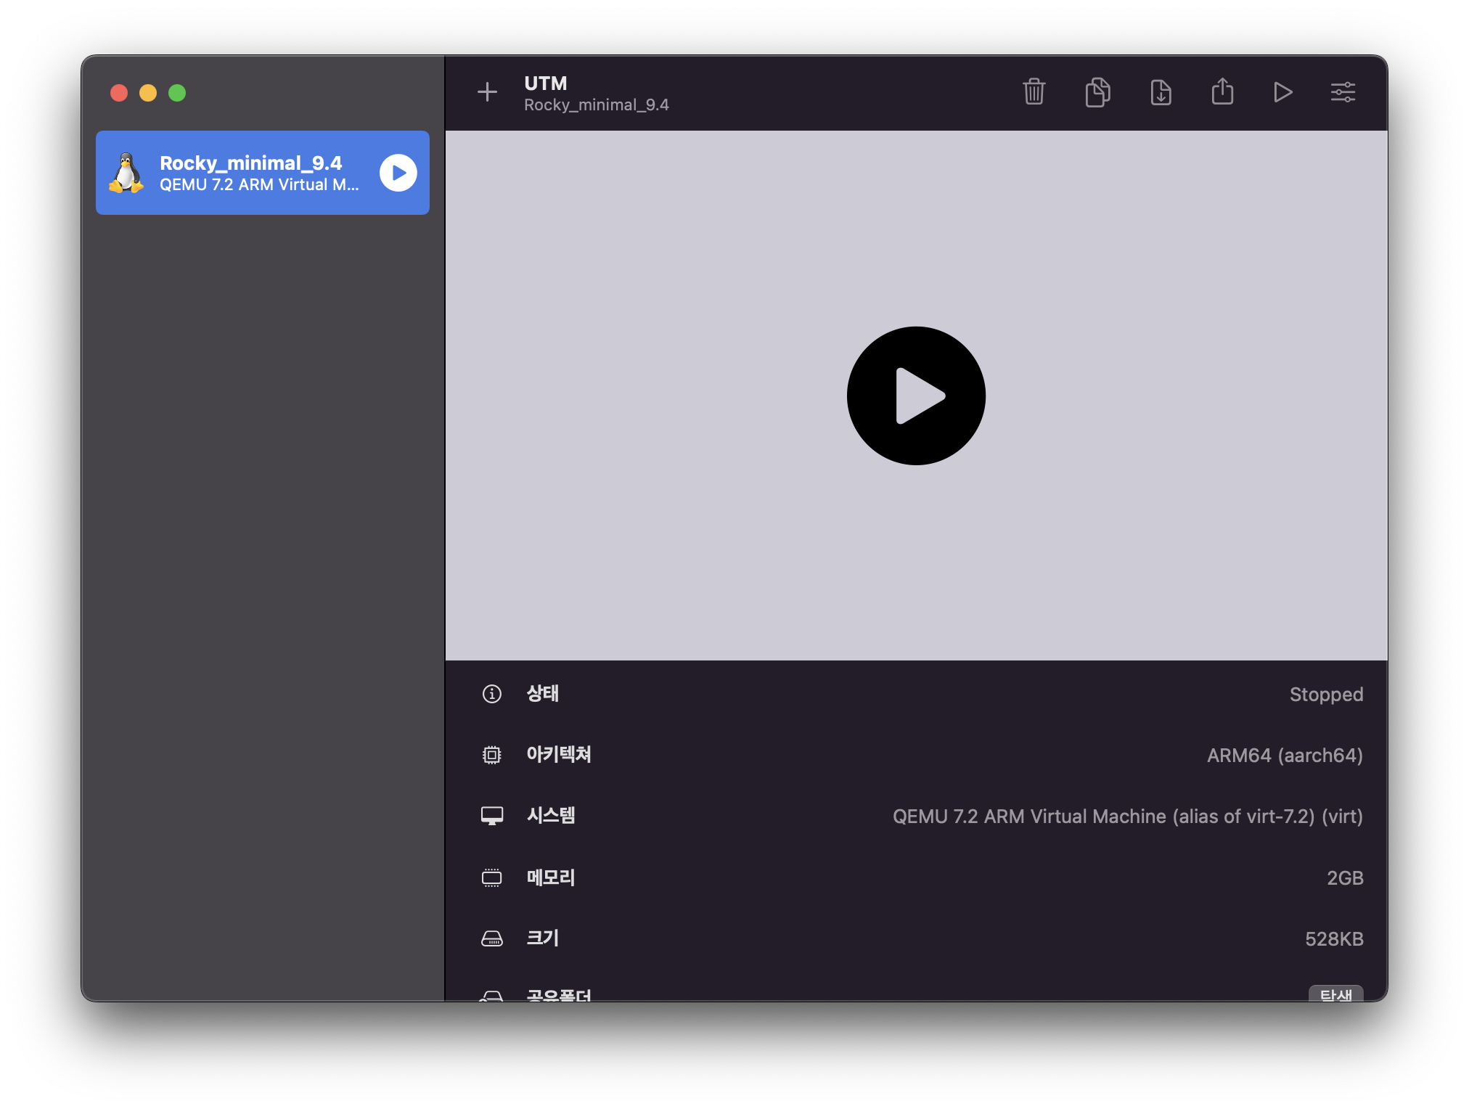Viewport: 1469px width, 1109px height.
Task: Click the penguin Linux icon in sidebar
Action: pos(126,173)
